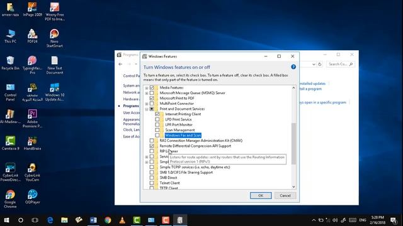The height and width of the screenshot is (226, 403).
Task: Launch Adobe Premiere Pro shortcut
Action: tap(32, 119)
